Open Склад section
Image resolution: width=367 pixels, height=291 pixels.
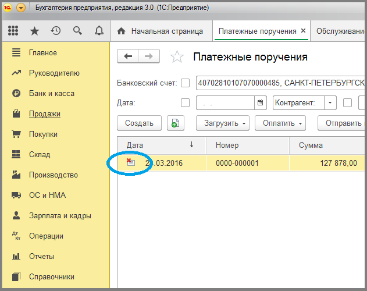click(40, 155)
